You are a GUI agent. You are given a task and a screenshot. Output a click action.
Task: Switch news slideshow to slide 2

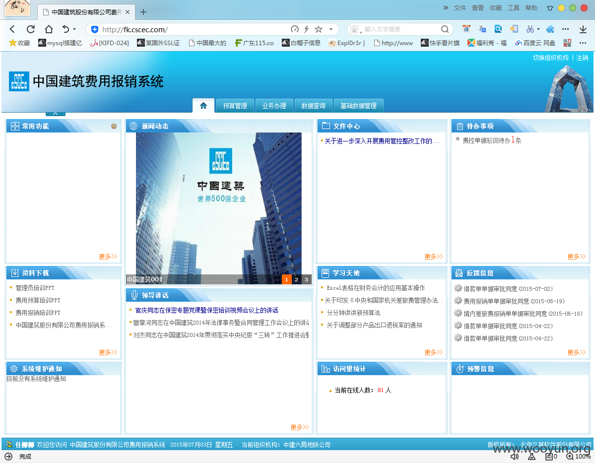[x=296, y=279]
